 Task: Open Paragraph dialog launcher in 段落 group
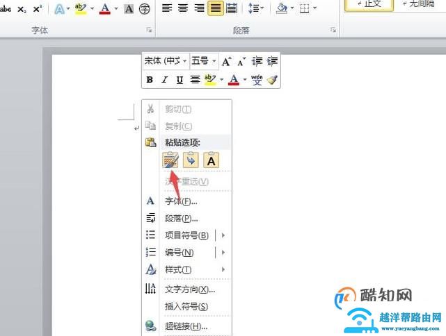click(333, 30)
